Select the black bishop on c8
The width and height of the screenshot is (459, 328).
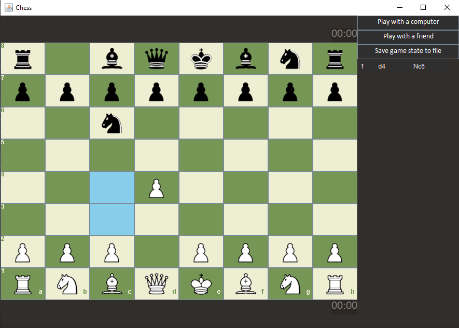(x=112, y=58)
